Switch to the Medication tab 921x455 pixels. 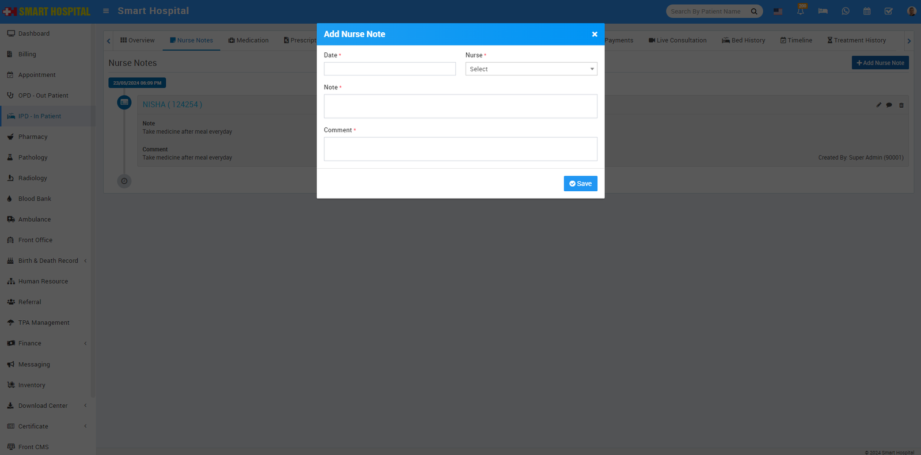click(248, 40)
